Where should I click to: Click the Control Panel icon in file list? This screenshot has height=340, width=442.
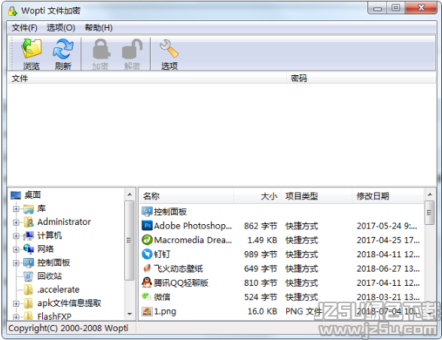click(x=147, y=211)
